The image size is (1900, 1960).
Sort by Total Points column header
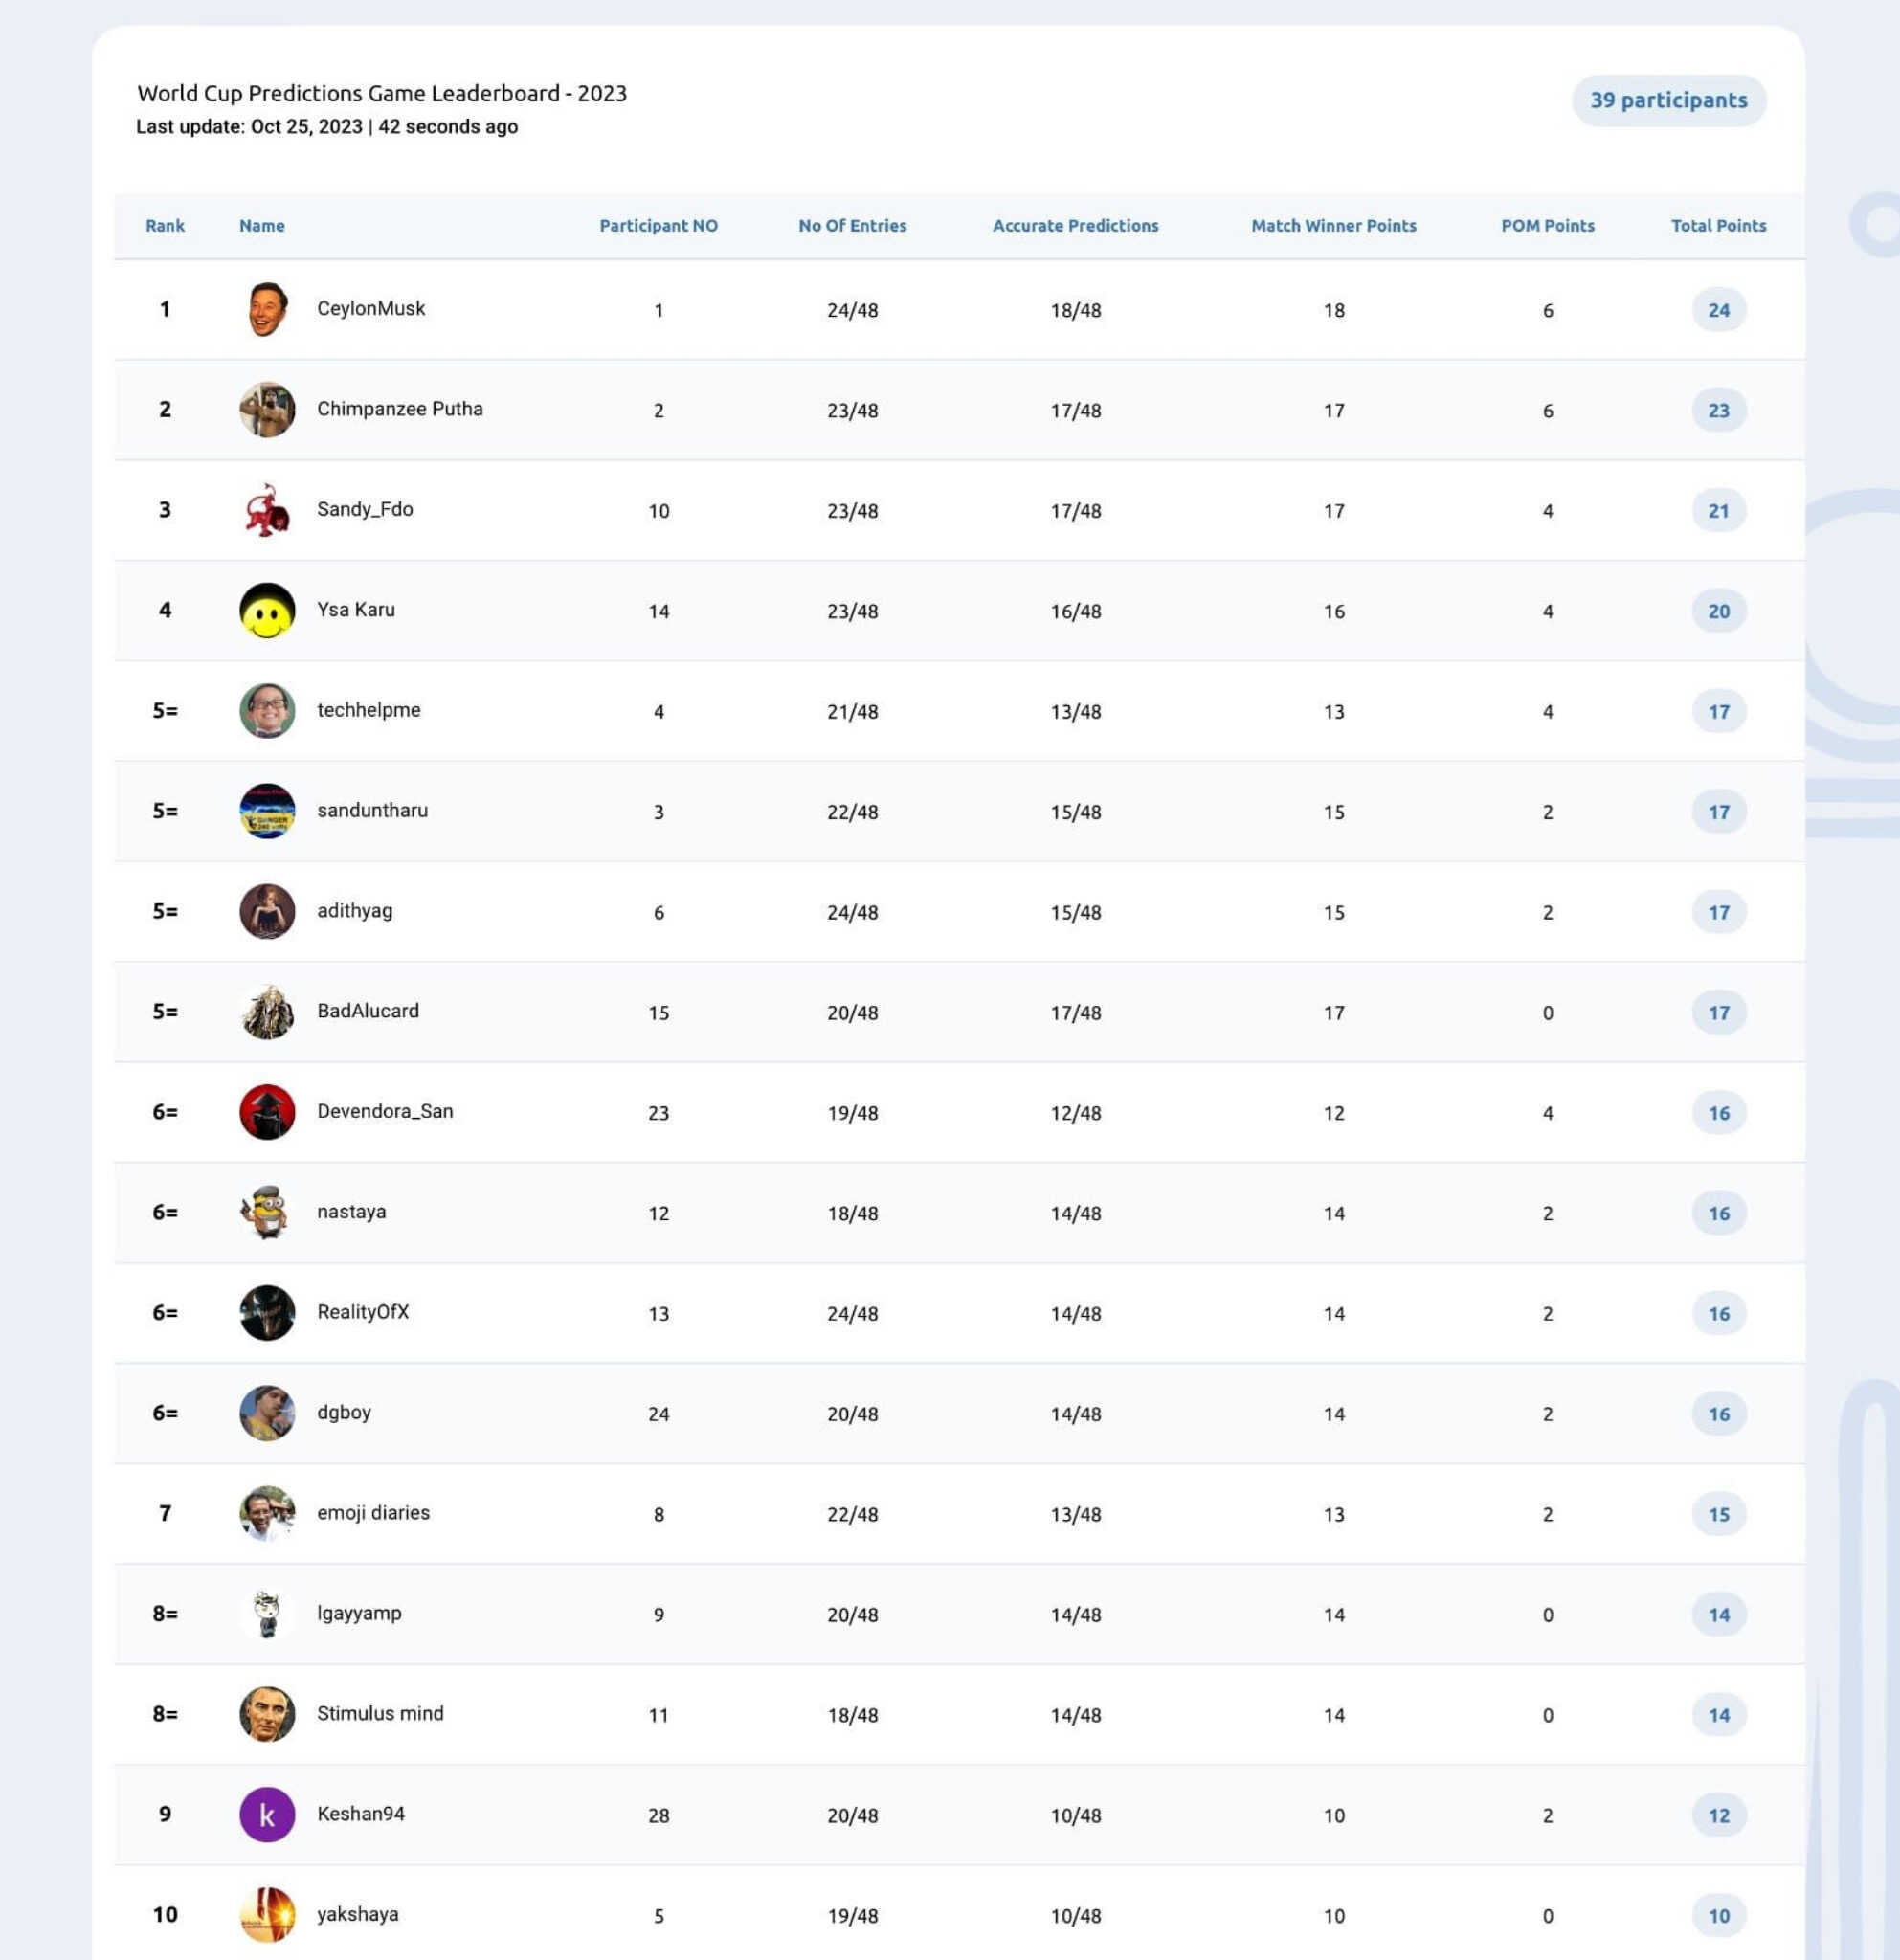pyautogui.click(x=1718, y=226)
